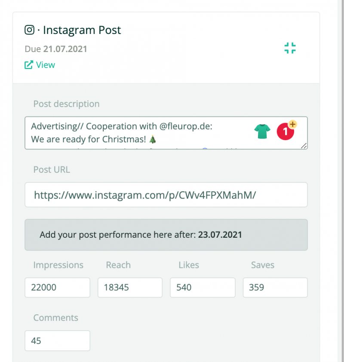Screen dimensions: 344x362
Task: Click the green t-shirt icon
Action: coord(262,132)
